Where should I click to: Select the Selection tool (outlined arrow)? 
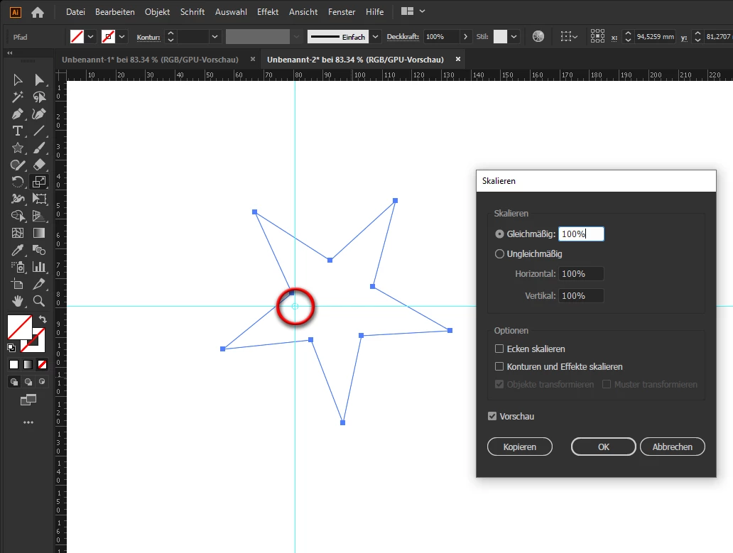pyautogui.click(x=18, y=80)
